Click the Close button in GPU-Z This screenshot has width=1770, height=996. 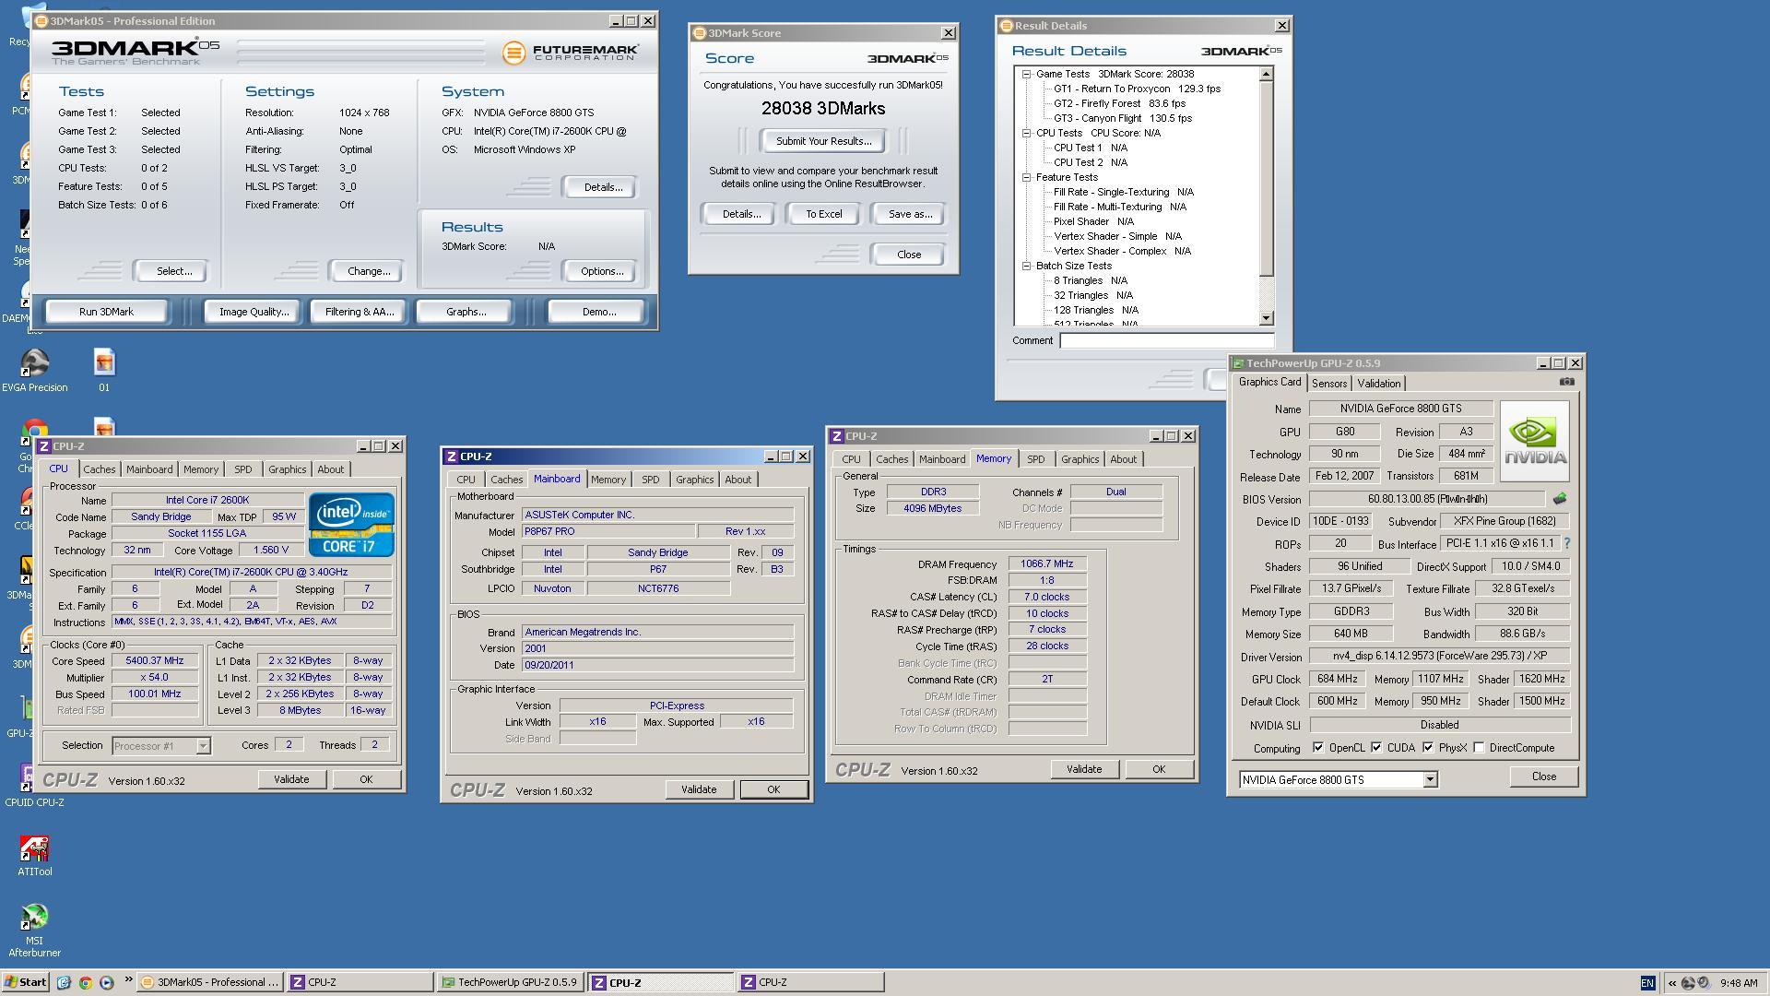pyautogui.click(x=1543, y=777)
